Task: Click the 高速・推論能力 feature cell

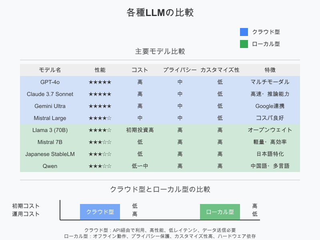Action: click(270, 94)
